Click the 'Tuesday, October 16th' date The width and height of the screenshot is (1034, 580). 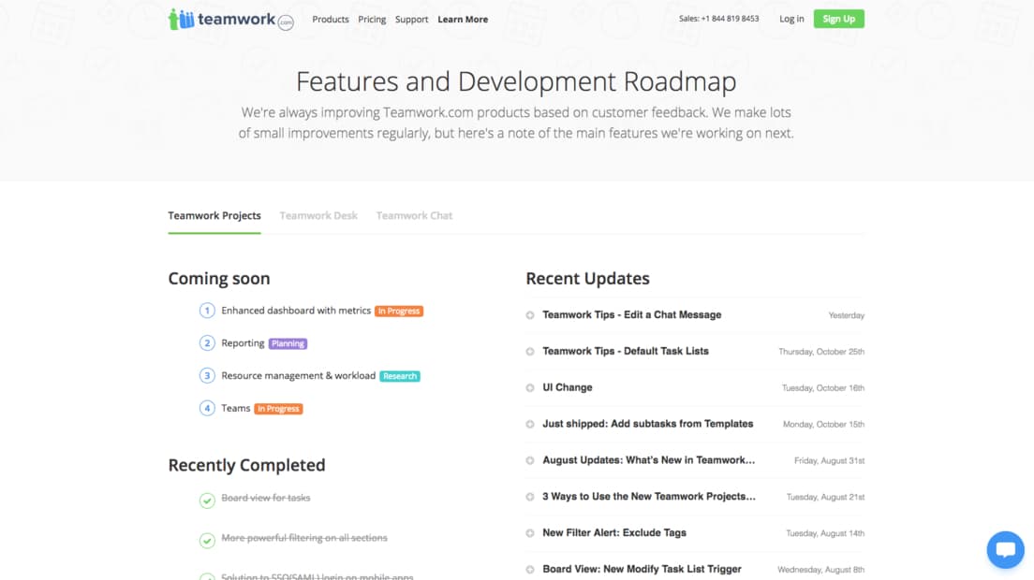click(x=823, y=388)
